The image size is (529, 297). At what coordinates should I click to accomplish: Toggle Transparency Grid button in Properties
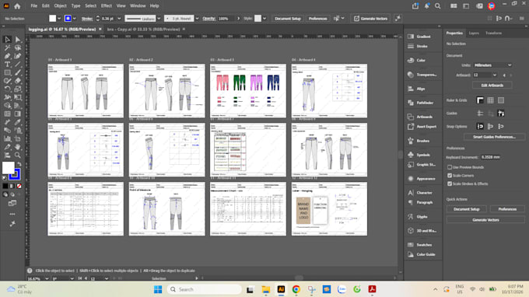coord(501,100)
